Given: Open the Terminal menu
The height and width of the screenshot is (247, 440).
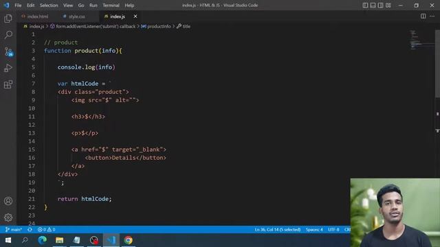Looking at the screenshot, I should pos(111,5).
